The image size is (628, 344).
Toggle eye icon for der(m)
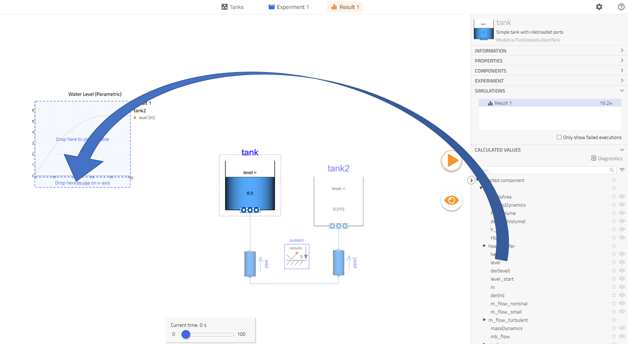pyautogui.click(x=622, y=296)
